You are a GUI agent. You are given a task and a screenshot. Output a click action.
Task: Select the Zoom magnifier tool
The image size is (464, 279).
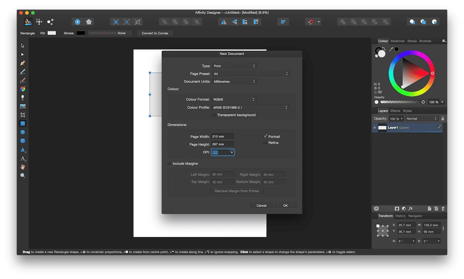pos(22,175)
